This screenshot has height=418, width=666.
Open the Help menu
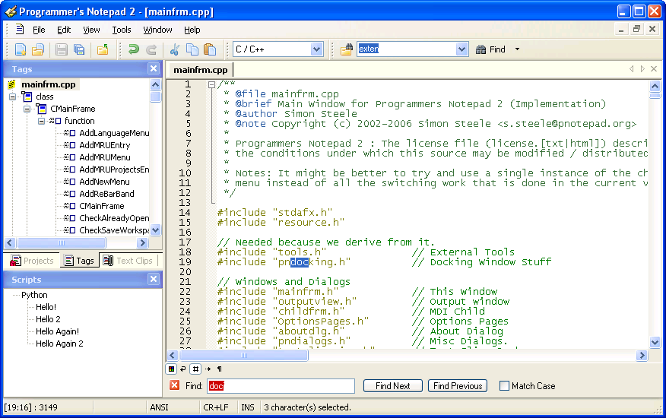tap(192, 30)
